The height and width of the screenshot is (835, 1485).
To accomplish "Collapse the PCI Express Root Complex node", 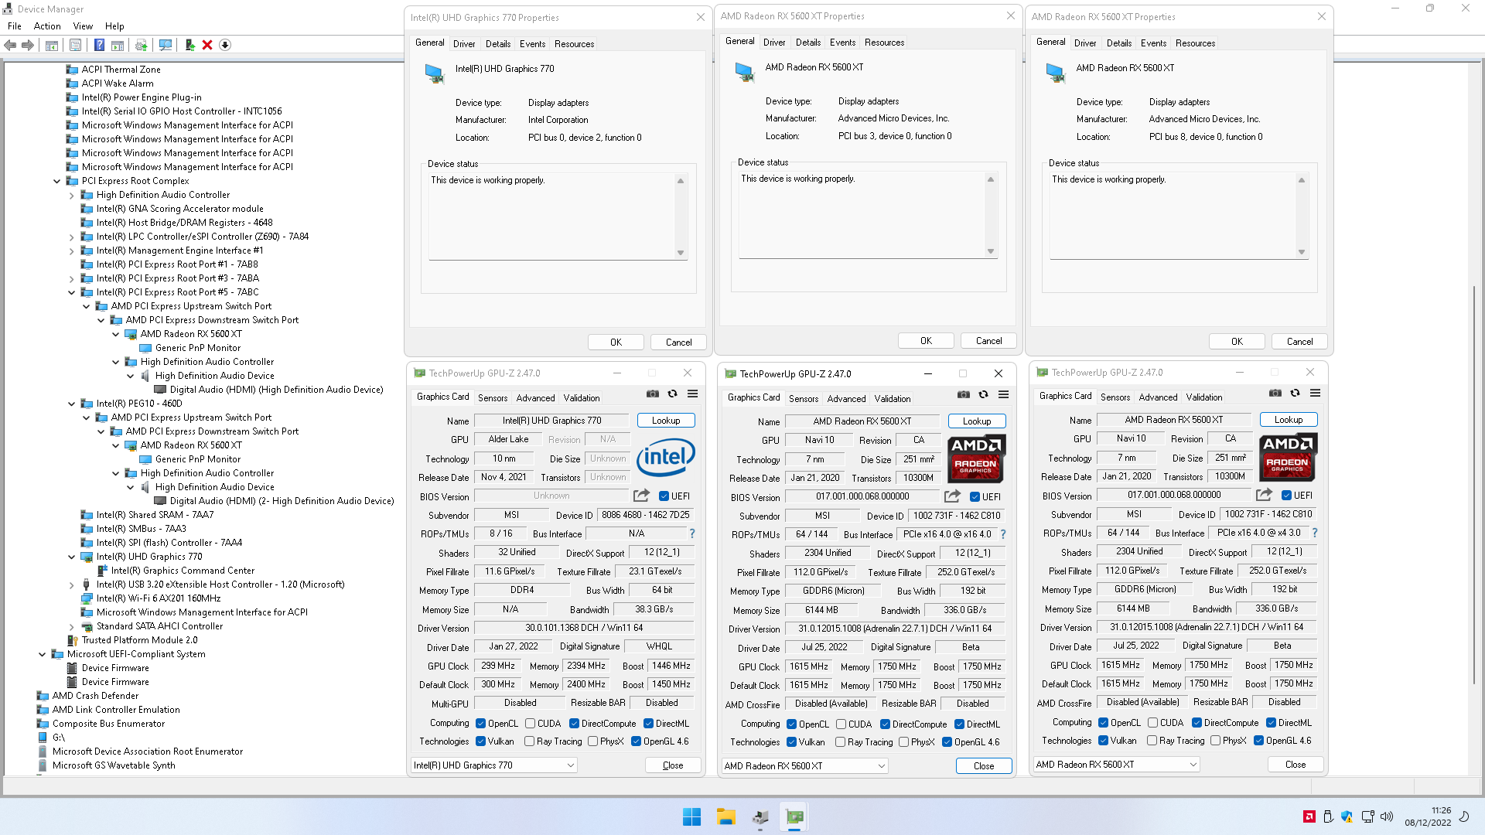I will (x=56, y=181).
